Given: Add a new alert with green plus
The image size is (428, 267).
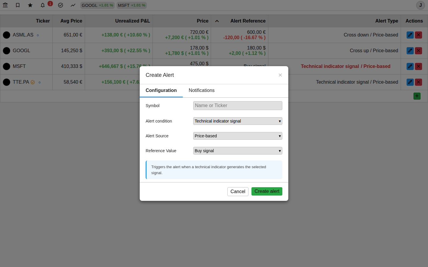Looking at the screenshot, I should point(417,96).
